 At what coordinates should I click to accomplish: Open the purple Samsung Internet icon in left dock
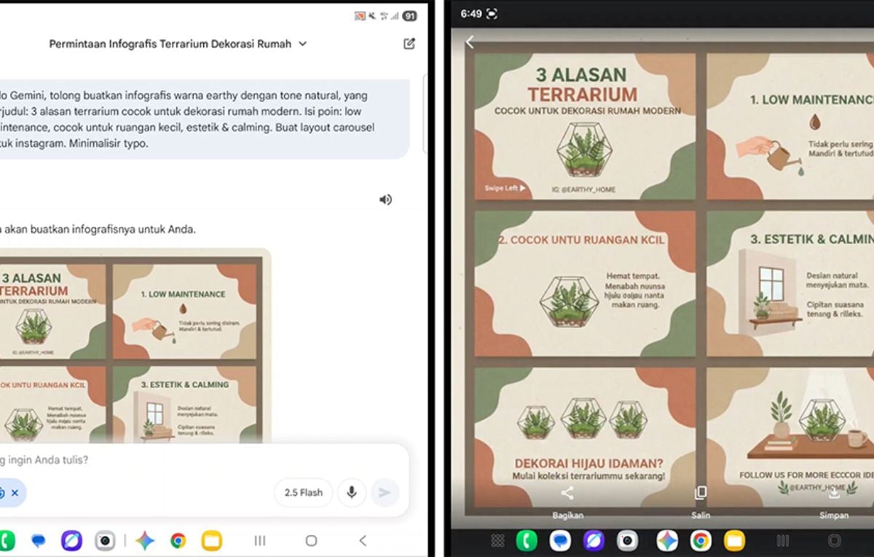(x=71, y=541)
